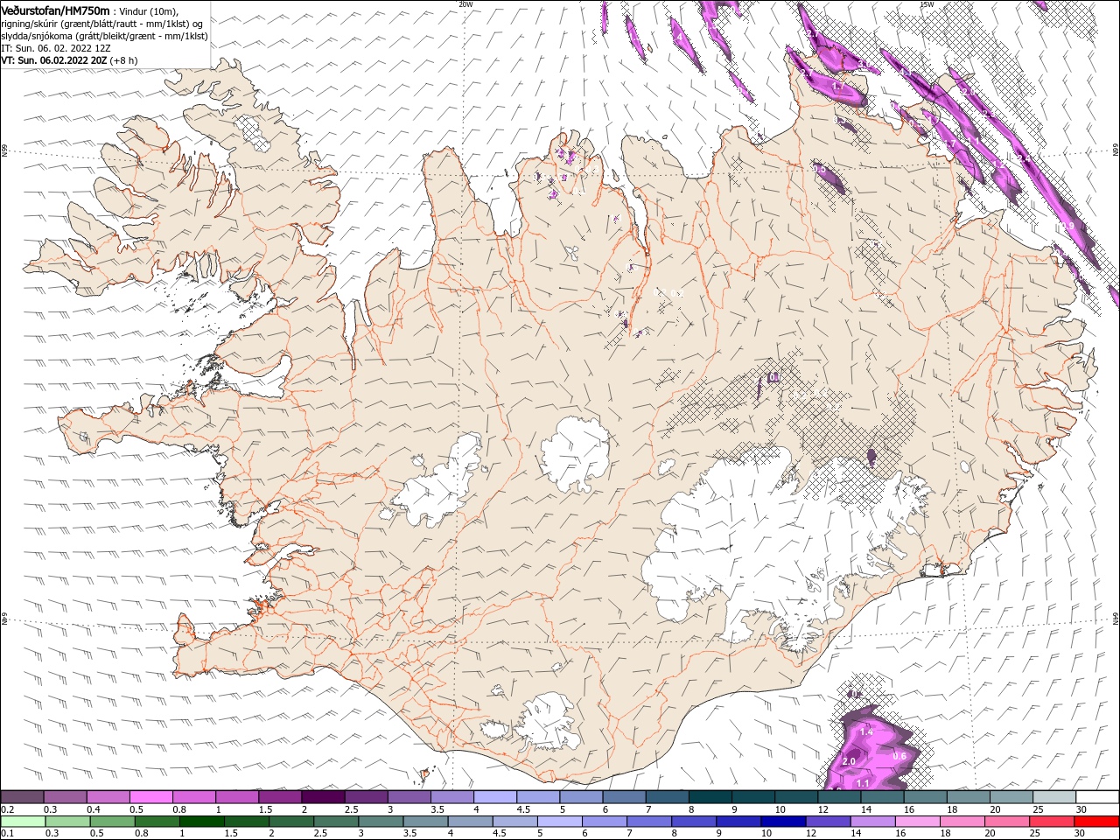Select the dark teal 8 swatch, top legend row

710,797
